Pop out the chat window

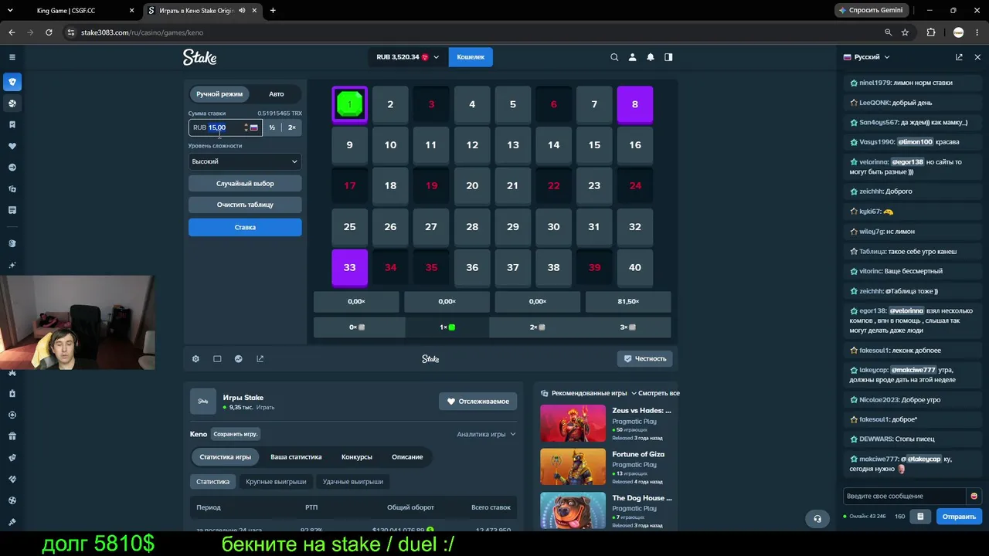(x=959, y=57)
